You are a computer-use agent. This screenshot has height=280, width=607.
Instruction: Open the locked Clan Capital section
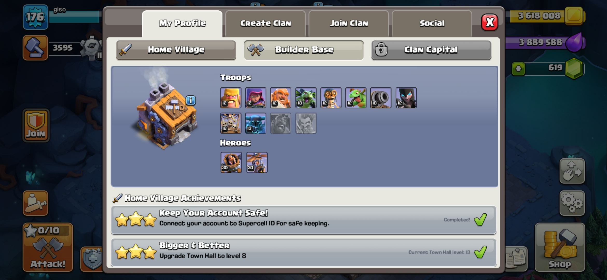tap(431, 50)
